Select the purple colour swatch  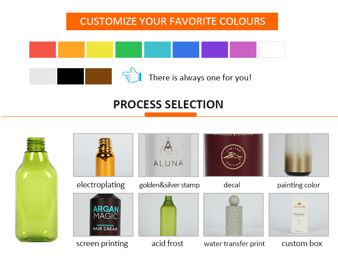(x=215, y=50)
